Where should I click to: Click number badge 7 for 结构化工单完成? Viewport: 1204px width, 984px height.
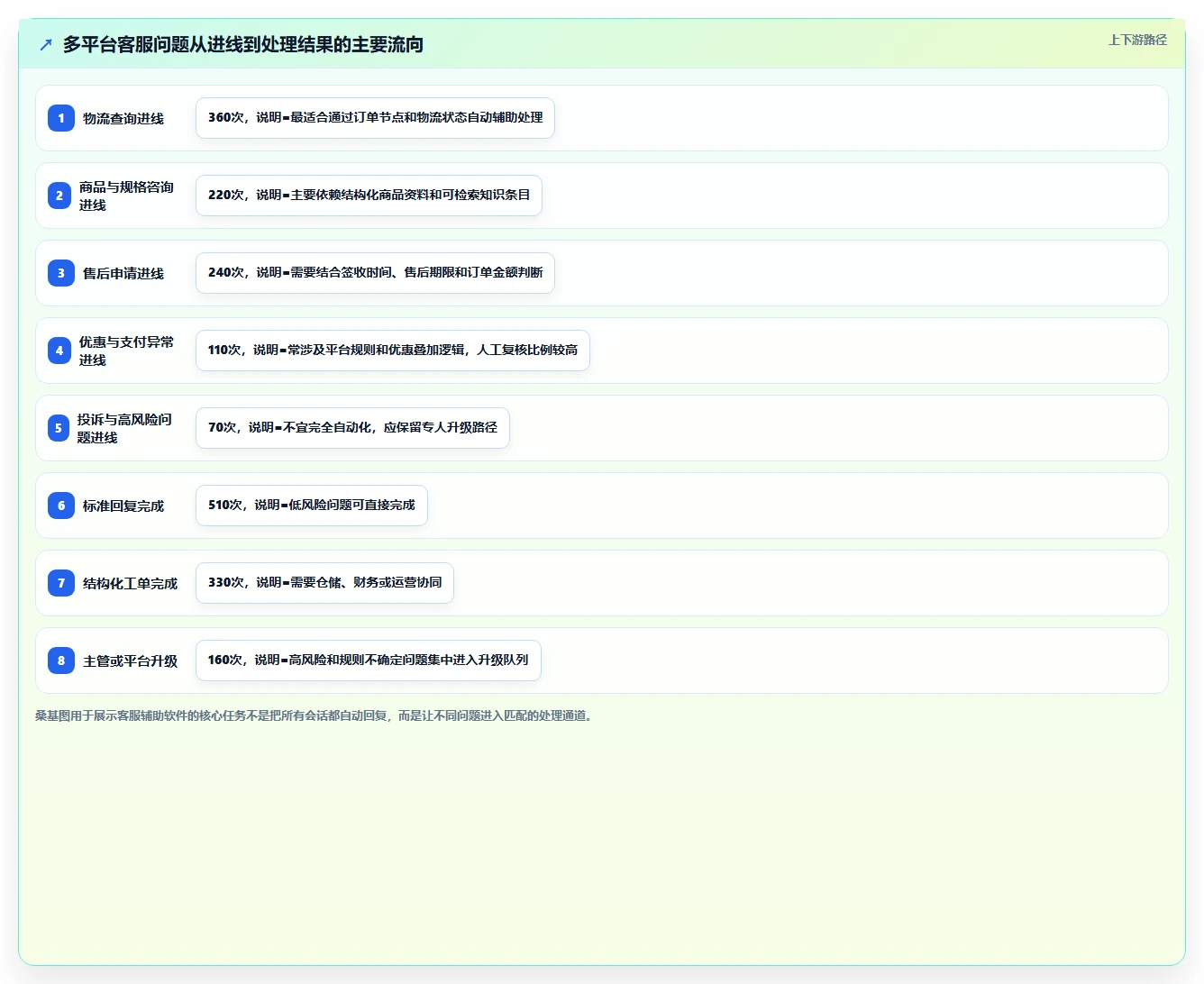point(61,583)
